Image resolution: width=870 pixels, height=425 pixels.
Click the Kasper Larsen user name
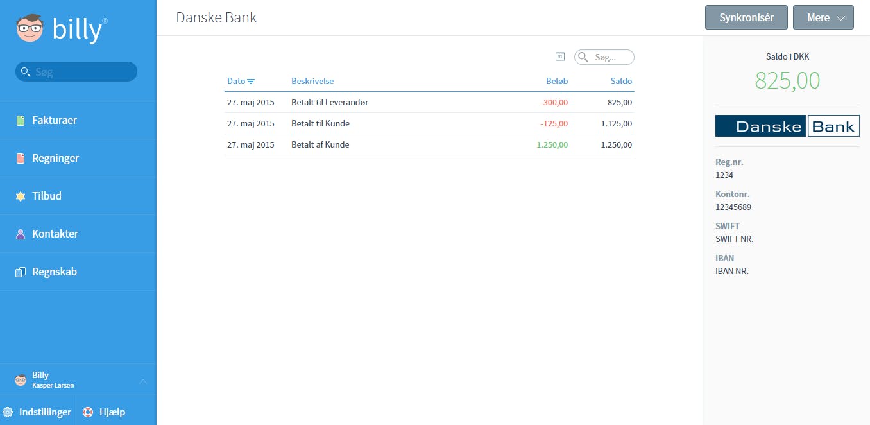(x=53, y=385)
